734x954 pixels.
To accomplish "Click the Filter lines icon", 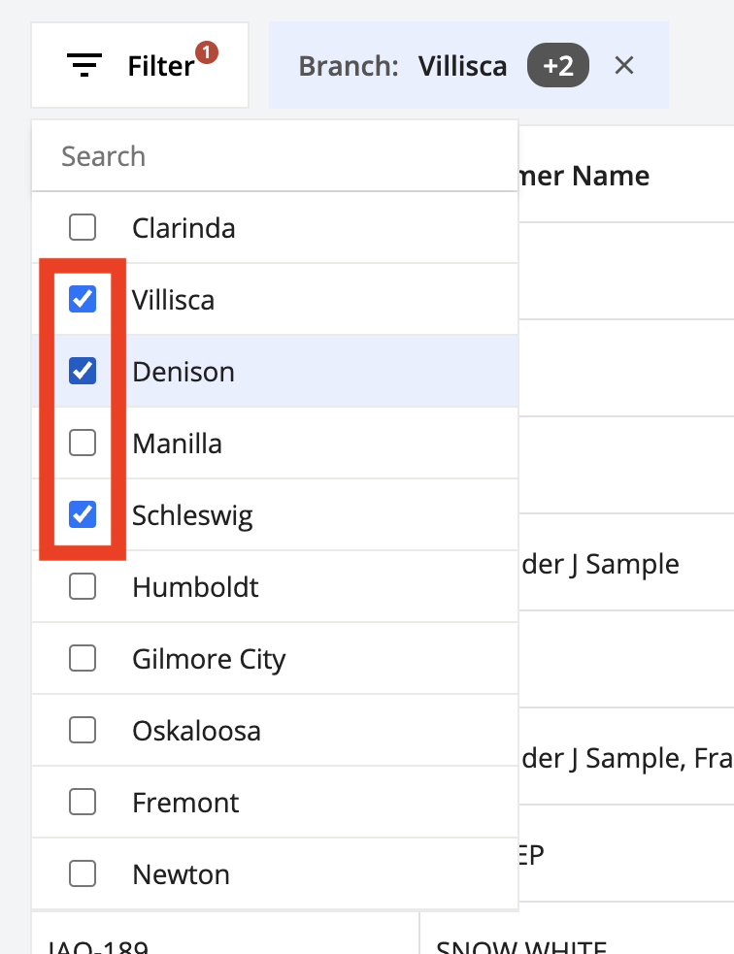I will click(x=84, y=66).
